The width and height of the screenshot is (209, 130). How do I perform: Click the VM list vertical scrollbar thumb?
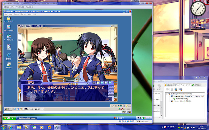161,108
